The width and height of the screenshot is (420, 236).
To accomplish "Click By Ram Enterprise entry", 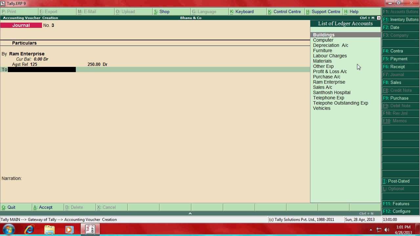I will click(x=23, y=54).
